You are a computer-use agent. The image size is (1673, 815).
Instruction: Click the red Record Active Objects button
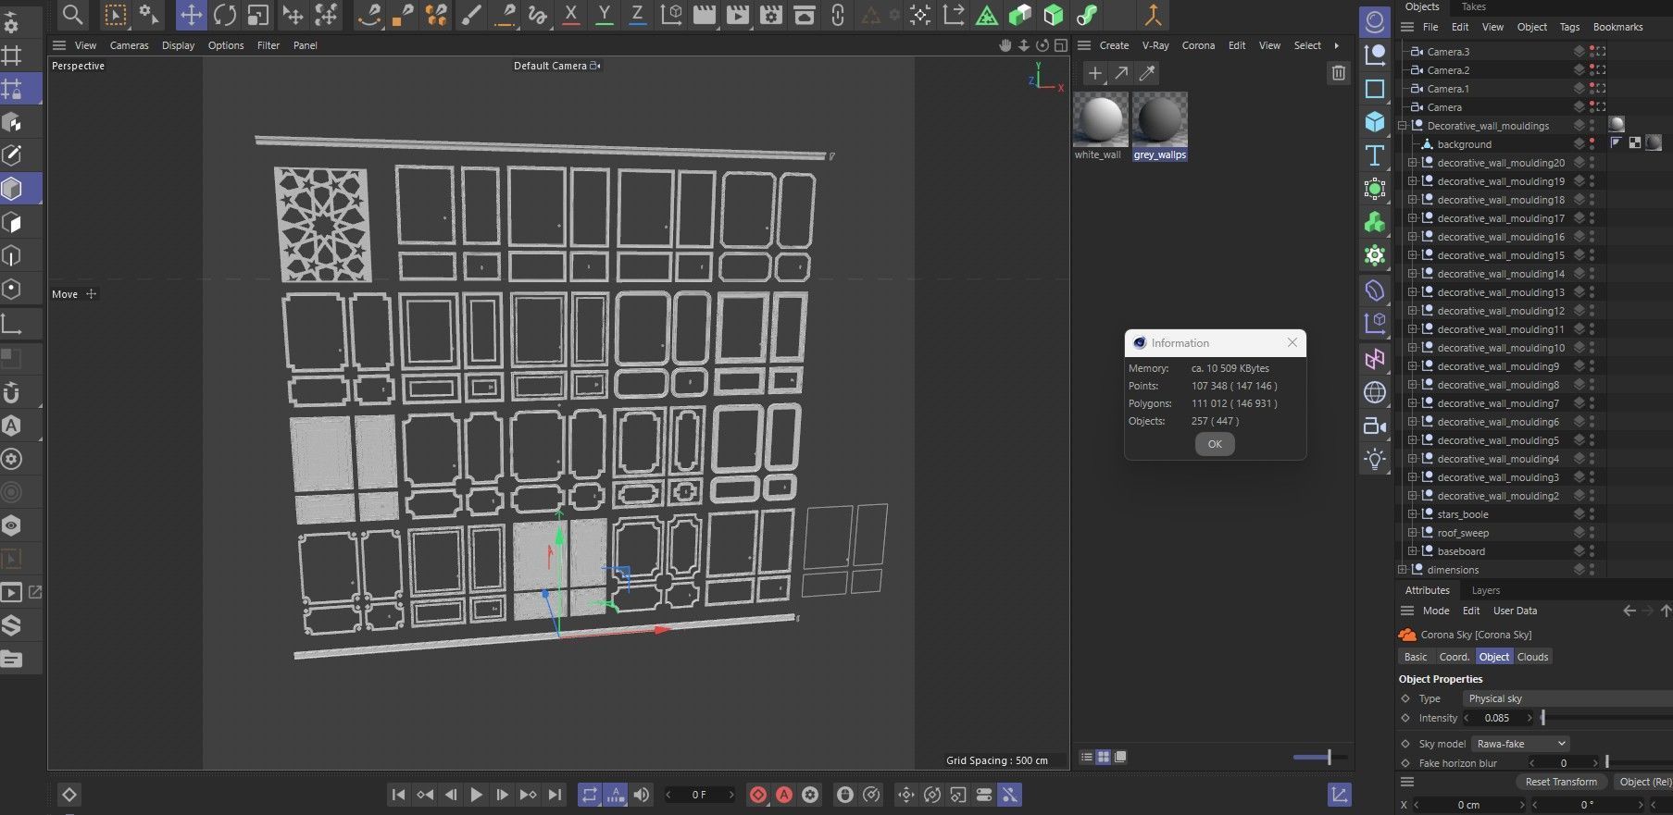(758, 795)
